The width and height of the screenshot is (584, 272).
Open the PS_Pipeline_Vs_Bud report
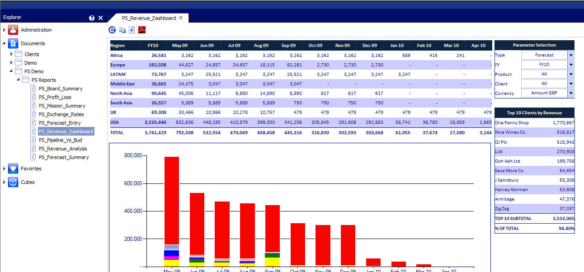tap(61, 140)
